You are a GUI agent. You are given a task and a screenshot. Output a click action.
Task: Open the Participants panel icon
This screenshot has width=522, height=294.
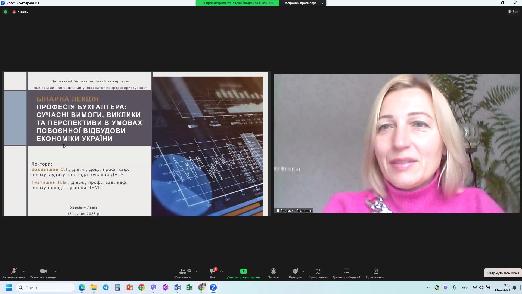tap(182, 271)
